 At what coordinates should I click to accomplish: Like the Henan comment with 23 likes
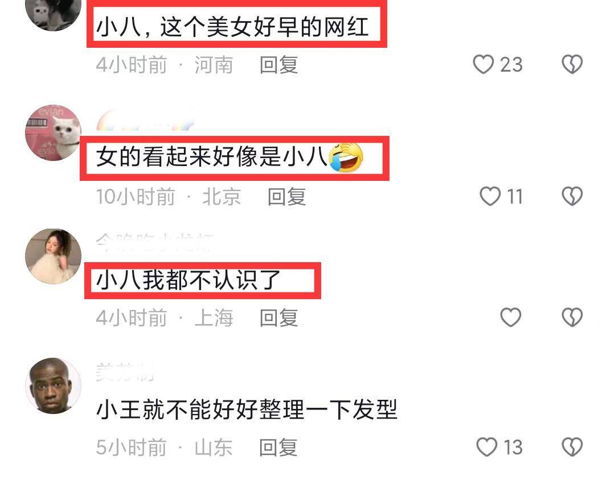pos(483,64)
